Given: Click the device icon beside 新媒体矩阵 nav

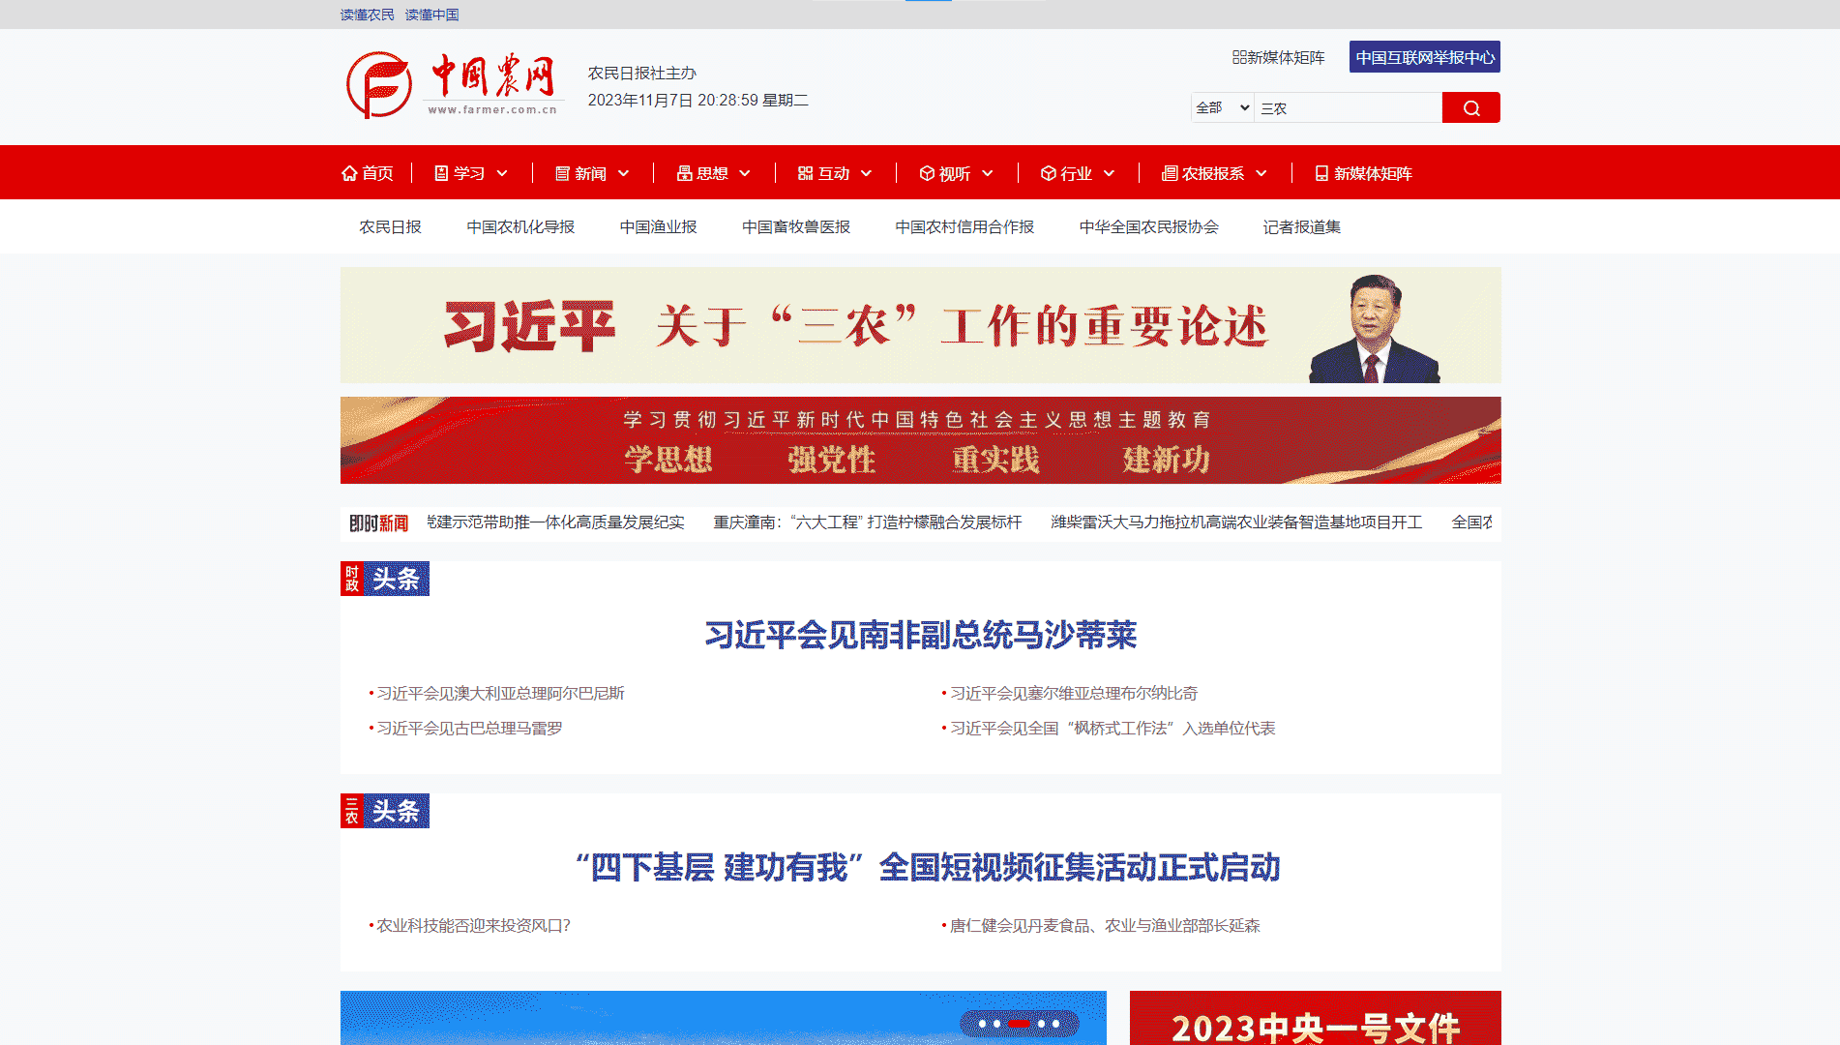Looking at the screenshot, I should (1321, 173).
